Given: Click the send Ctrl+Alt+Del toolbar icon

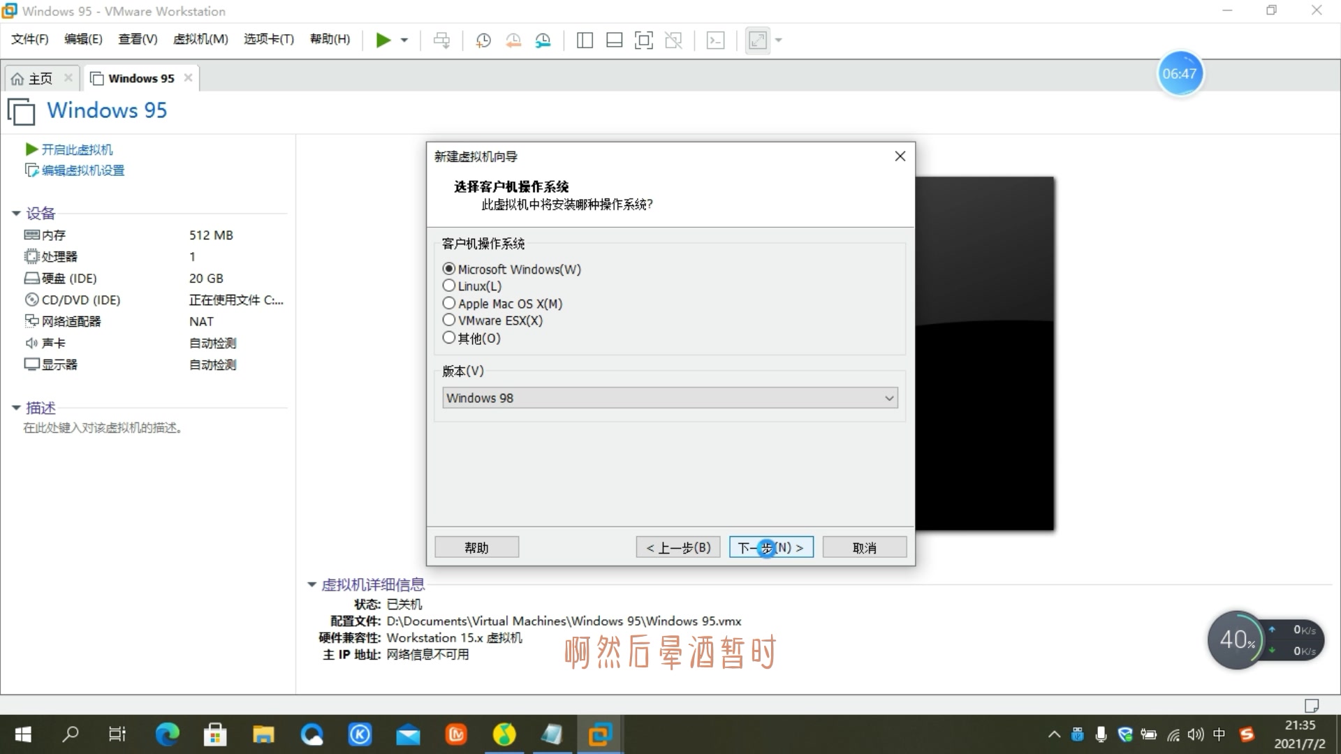Looking at the screenshot, I should 441,40.
